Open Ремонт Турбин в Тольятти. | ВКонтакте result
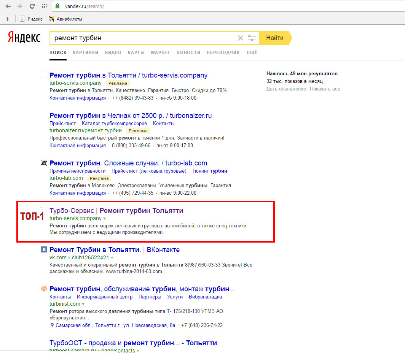405x354 pixels. click(115, 250)
